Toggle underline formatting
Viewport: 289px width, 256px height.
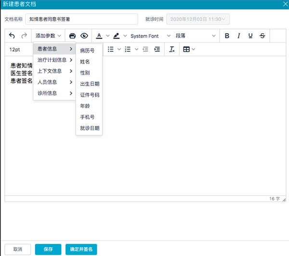coord(250,36)
